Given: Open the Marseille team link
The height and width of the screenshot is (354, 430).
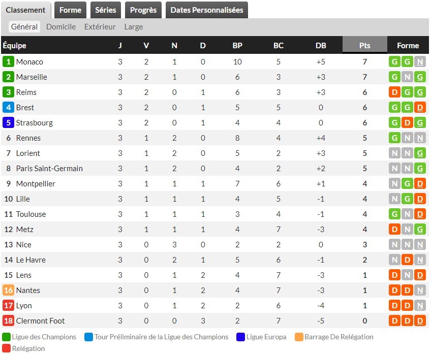Looking at the screenshot, I should [32, 77].
